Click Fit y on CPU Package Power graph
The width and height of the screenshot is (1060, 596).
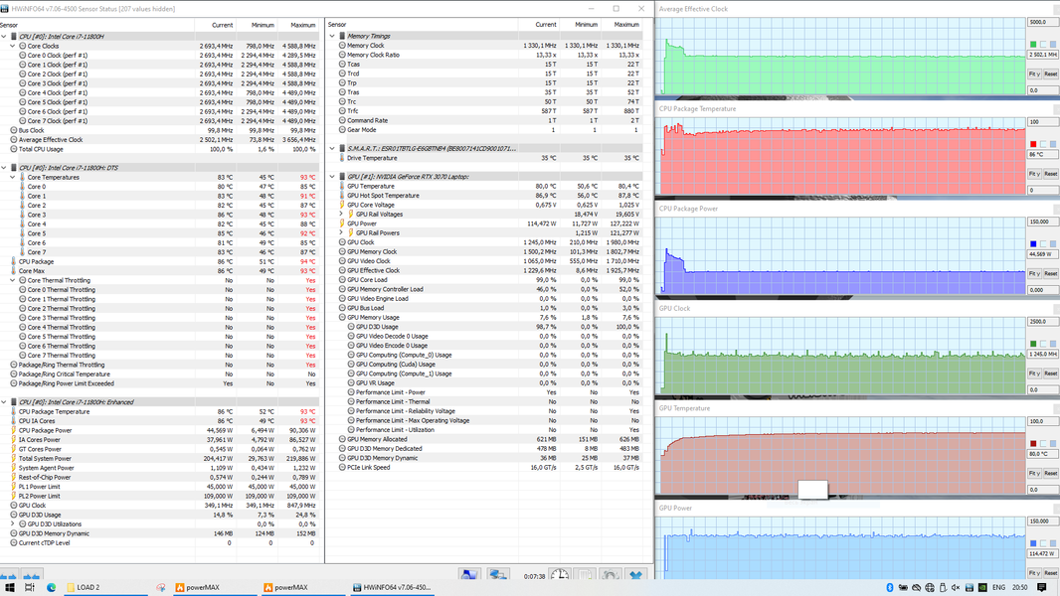(x=1033, y=274)
